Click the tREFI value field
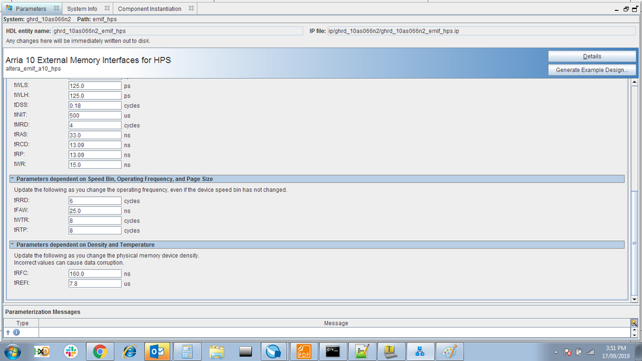The image size is (642, 361). coord(95,283)
